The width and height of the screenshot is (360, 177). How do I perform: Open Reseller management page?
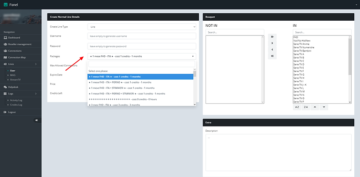pos(21,44)
